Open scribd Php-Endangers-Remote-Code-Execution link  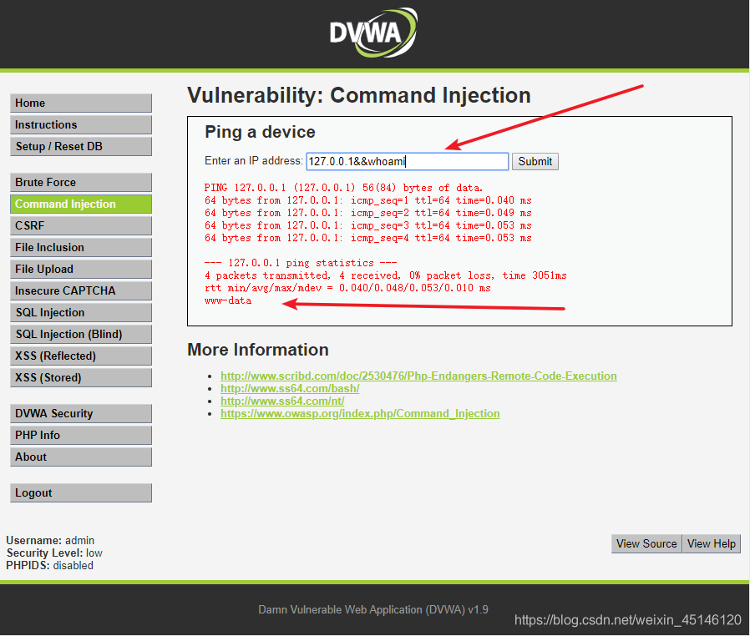[x=418, y=376]
